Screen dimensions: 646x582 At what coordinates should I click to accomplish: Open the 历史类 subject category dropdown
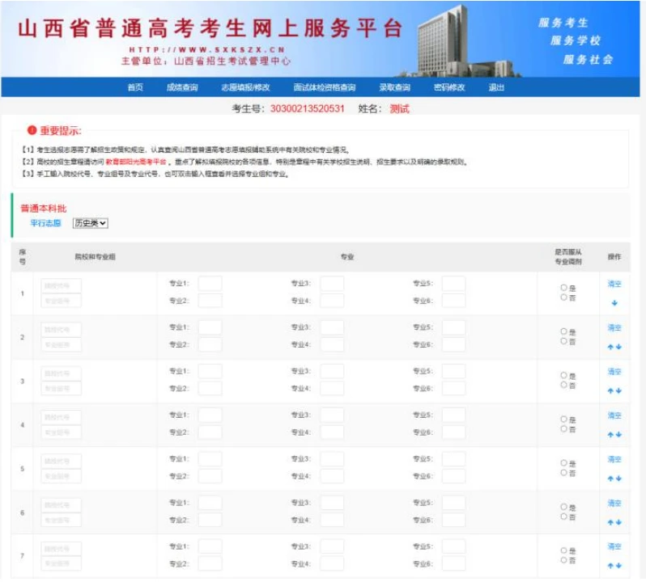(x=90, y=223)
